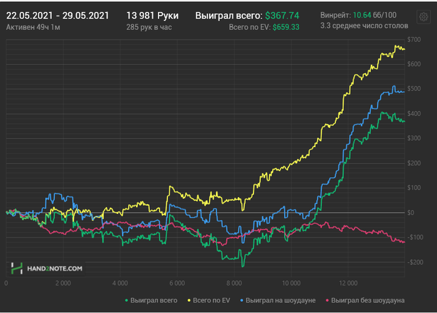This screenshot has width=437, height=313.
Task: Toggle 'Всего по EV' yellow legend series
Action: pyautogui.click(x=209, y=301)
